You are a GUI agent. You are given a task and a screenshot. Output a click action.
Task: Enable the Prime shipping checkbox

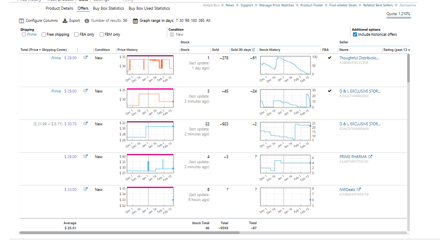tap(24, 34)
